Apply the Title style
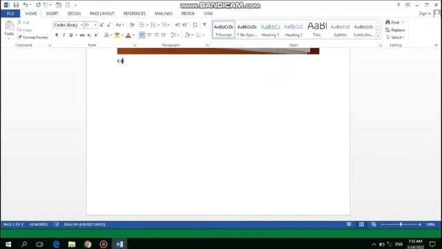 pyautogui.click(x=317, y=30)
